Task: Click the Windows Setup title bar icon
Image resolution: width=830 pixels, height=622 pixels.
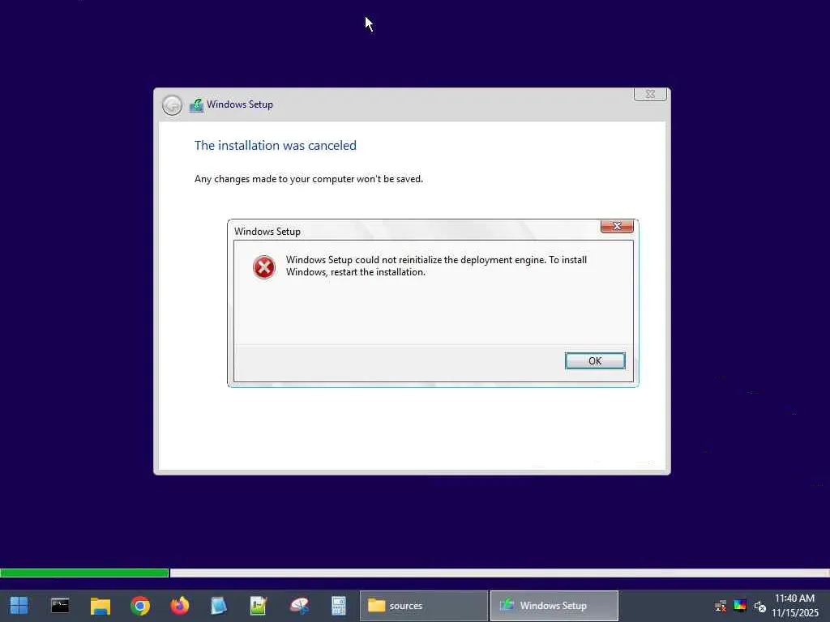Action: pyautogui.click(x=196, y=104)
